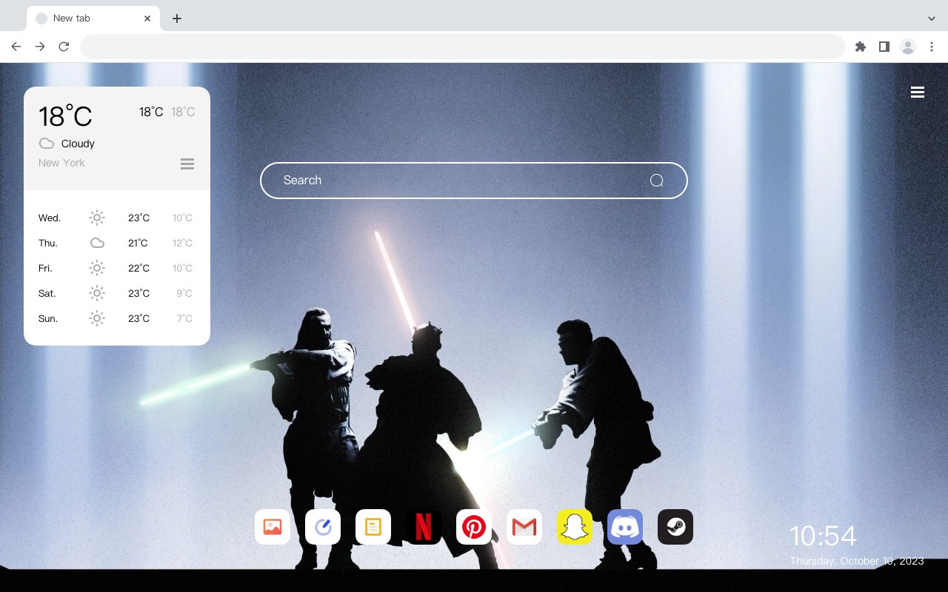The width and height of the screenshot is (948, 592).
Task: Open the browser Extensions puzzle icon
Action: click(x=860, y=47)
